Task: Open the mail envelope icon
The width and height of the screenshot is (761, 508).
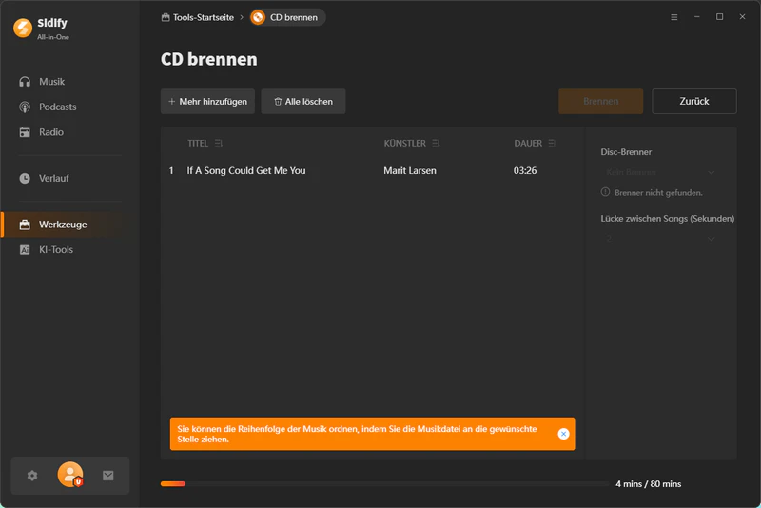Action: point(108,476)
